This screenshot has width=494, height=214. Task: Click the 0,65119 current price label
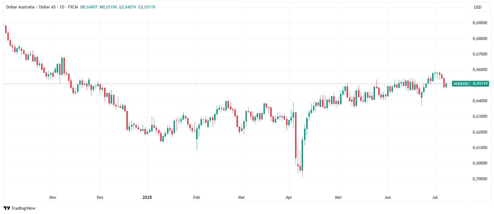point(480,84)
